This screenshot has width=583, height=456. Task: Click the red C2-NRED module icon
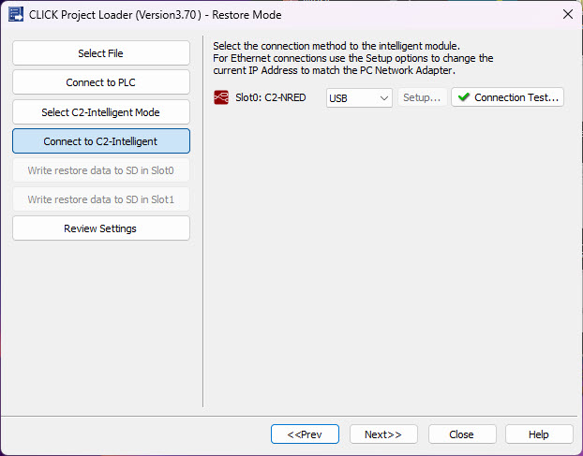[221, 97]
